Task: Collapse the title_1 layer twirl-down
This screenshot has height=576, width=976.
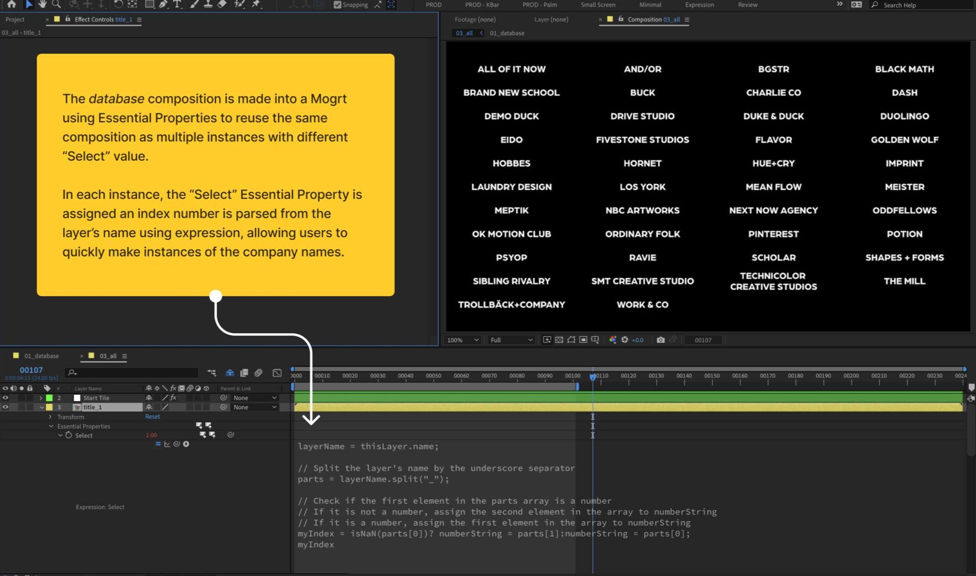Action: pyautogui.click(x=42, y=407)
